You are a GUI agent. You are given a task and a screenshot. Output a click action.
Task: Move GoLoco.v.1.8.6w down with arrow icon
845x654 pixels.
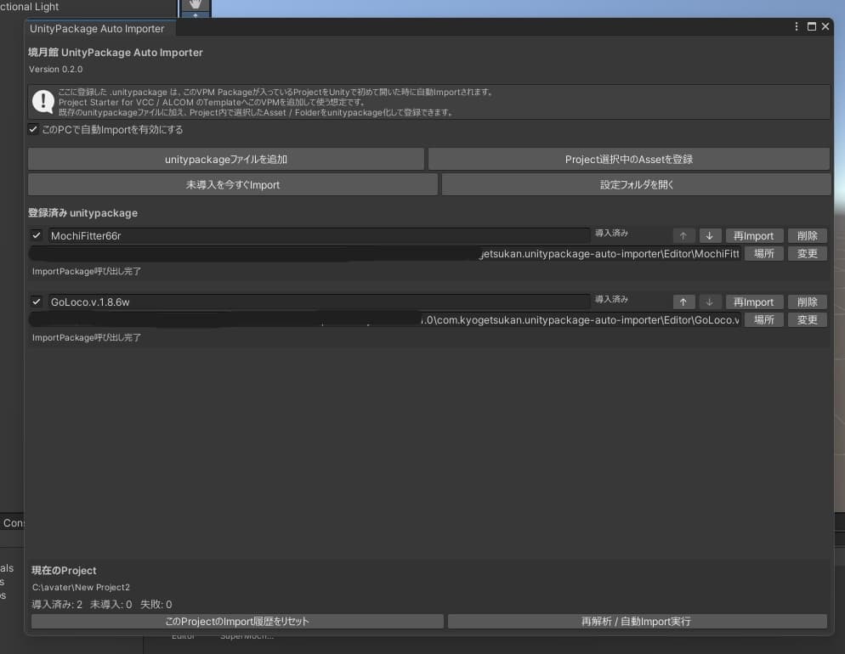[x=709, y=302]
